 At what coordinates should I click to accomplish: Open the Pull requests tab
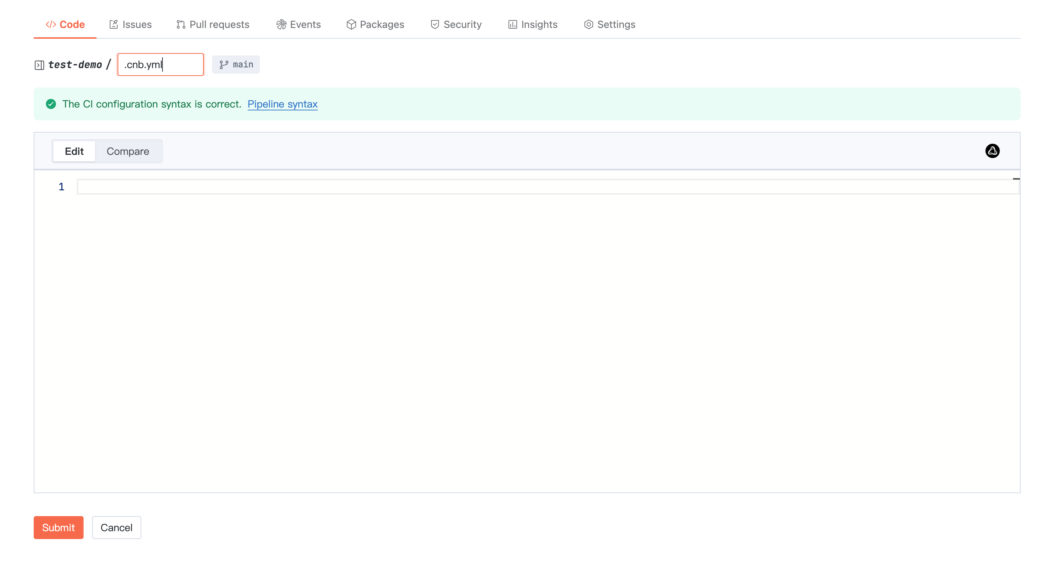[213, 24]
